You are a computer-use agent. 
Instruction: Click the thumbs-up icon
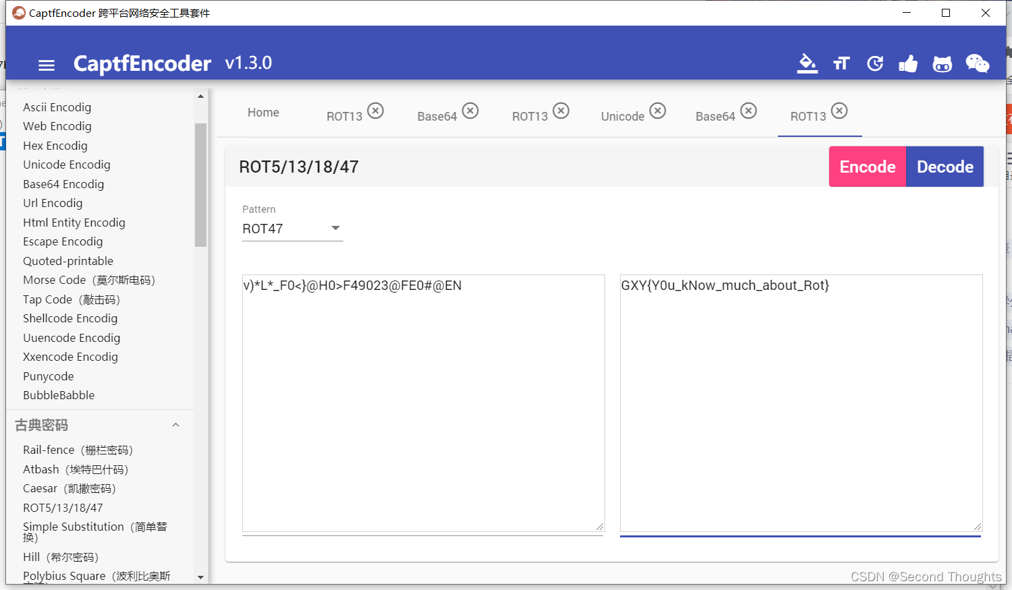(908, 63)
